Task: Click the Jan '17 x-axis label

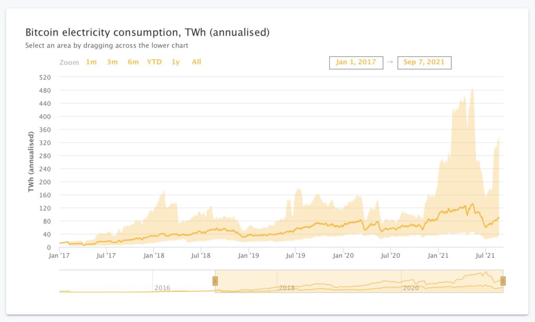Action: 59,256
